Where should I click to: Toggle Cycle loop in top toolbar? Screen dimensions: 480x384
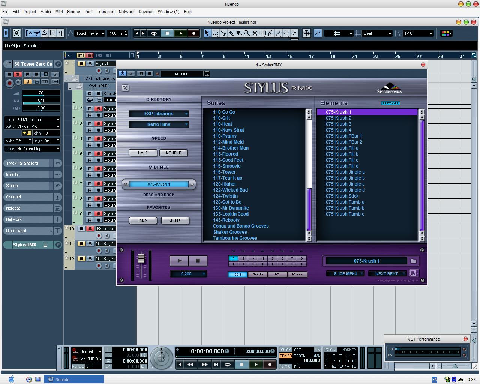153,33
